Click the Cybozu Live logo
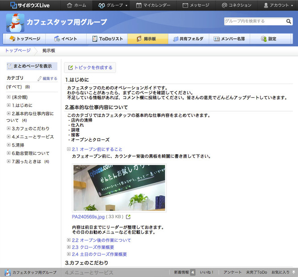The width and height of the screenshot is (298, 277). pyautogui.click(x=30, y=5)
